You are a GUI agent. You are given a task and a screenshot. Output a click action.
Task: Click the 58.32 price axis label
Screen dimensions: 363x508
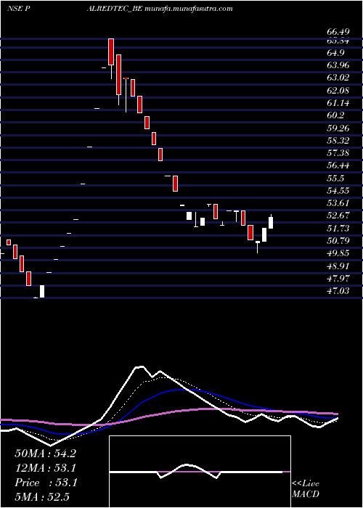(x=338, y=141)
